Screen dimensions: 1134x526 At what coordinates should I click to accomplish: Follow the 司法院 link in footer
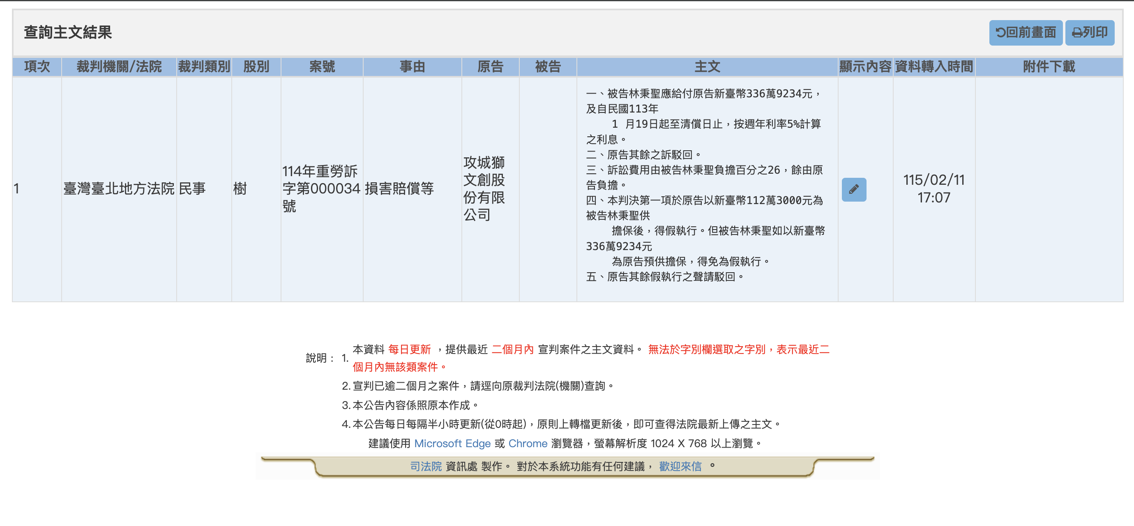click(x=425, y=466)
